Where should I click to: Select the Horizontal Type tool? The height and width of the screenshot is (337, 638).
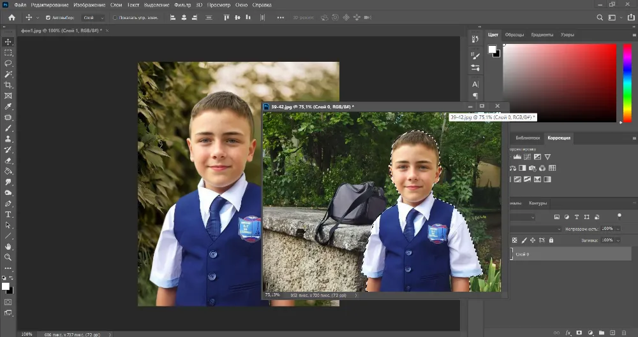(8, 215)
